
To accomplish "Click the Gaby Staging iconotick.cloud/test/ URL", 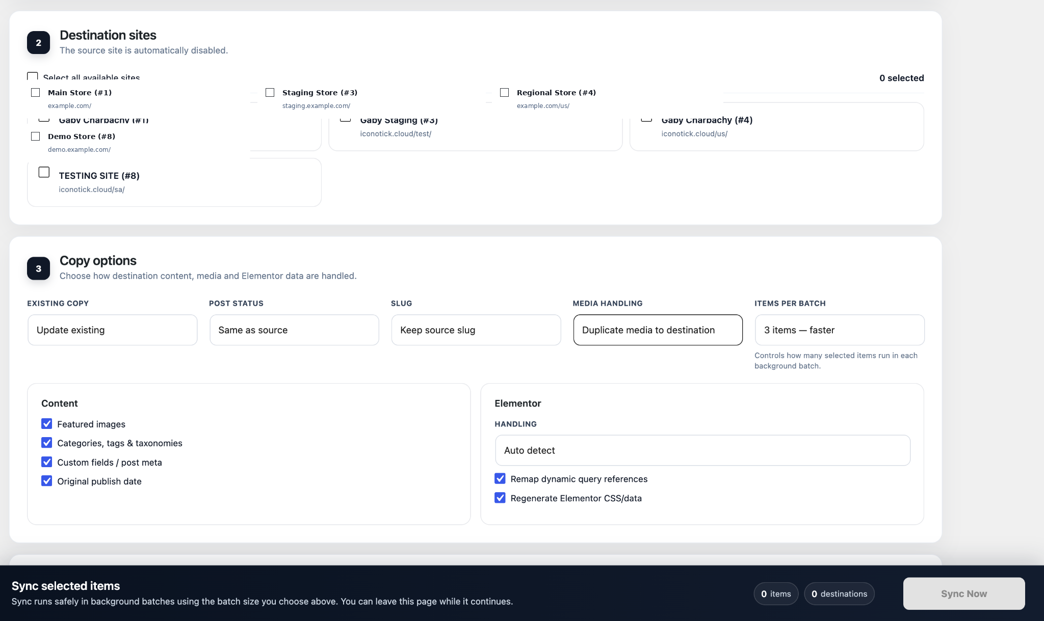I will click(396, 134).
